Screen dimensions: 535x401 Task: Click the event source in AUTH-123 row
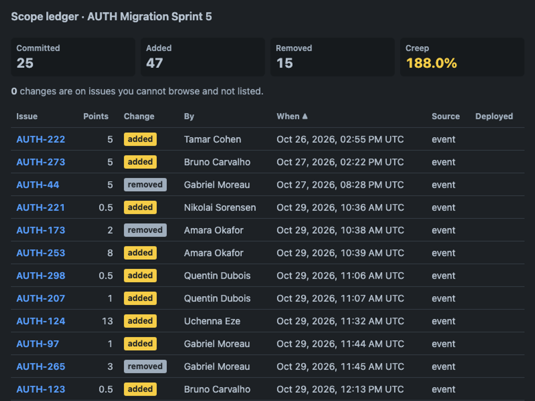tap(444, 389)
